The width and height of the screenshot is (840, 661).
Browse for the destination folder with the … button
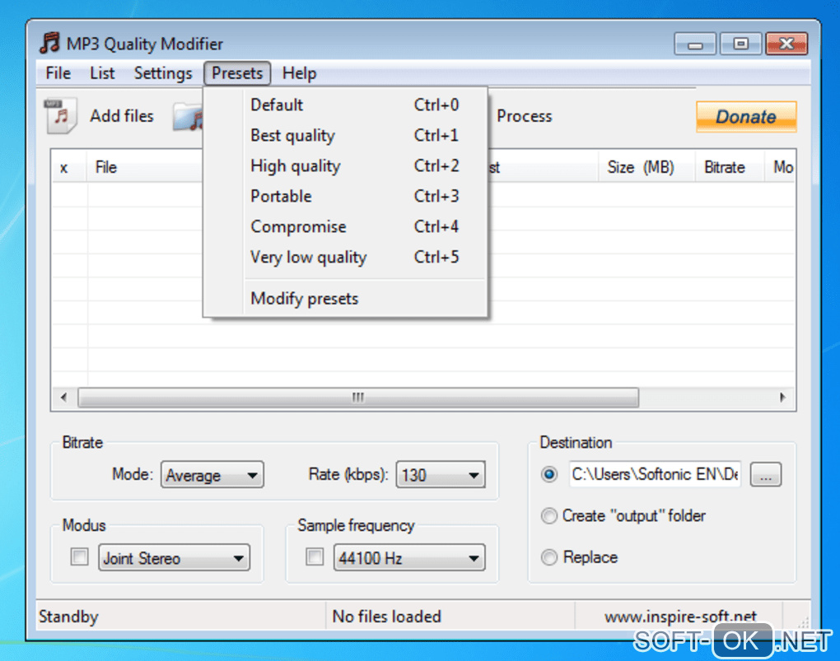click(x=766, y=475)
